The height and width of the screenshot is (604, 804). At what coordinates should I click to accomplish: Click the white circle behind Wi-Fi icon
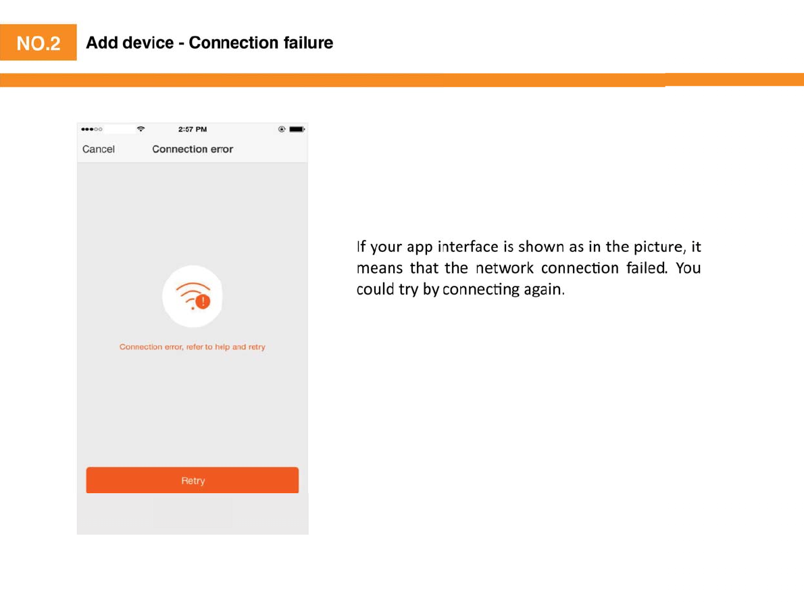coord(193,297)
